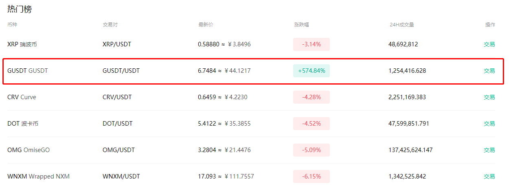
Task: Sort by 24H成交量 column header
Action: 401,24
